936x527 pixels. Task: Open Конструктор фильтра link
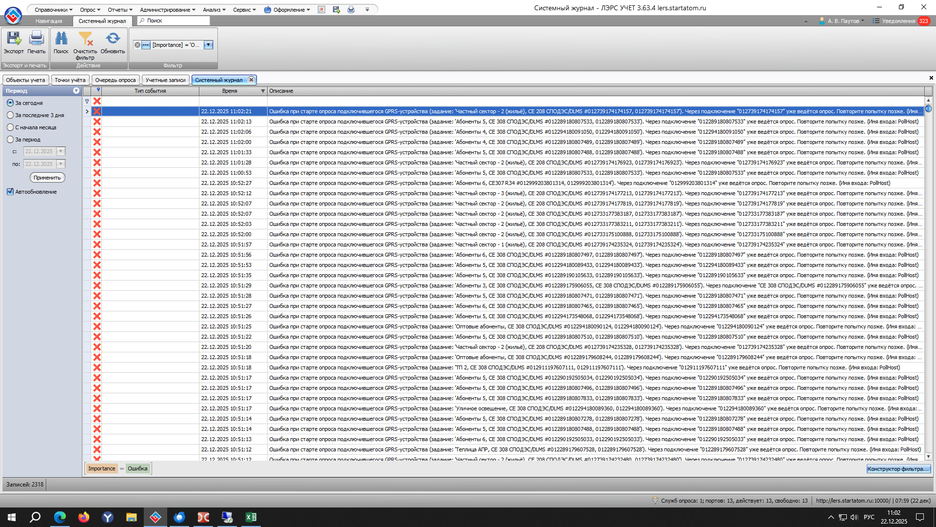898,469
